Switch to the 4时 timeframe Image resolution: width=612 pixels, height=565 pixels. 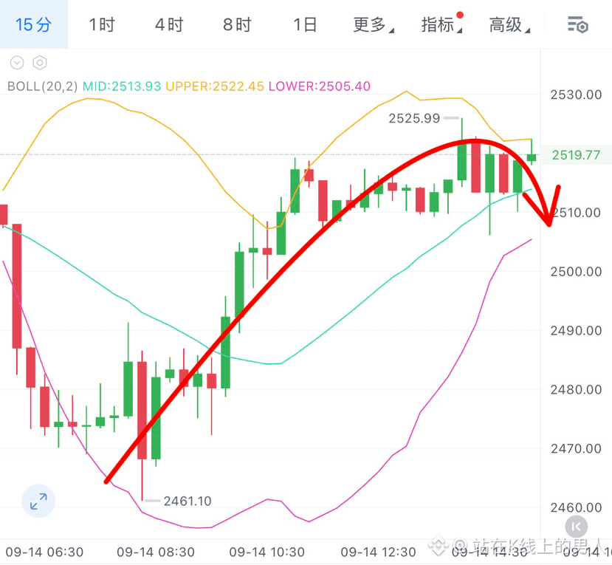click(169, 25)
